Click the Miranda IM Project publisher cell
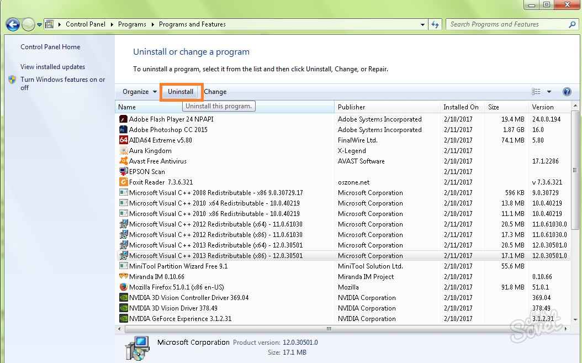Viewport: 582px width, 363px height. (x=366, y=276)
